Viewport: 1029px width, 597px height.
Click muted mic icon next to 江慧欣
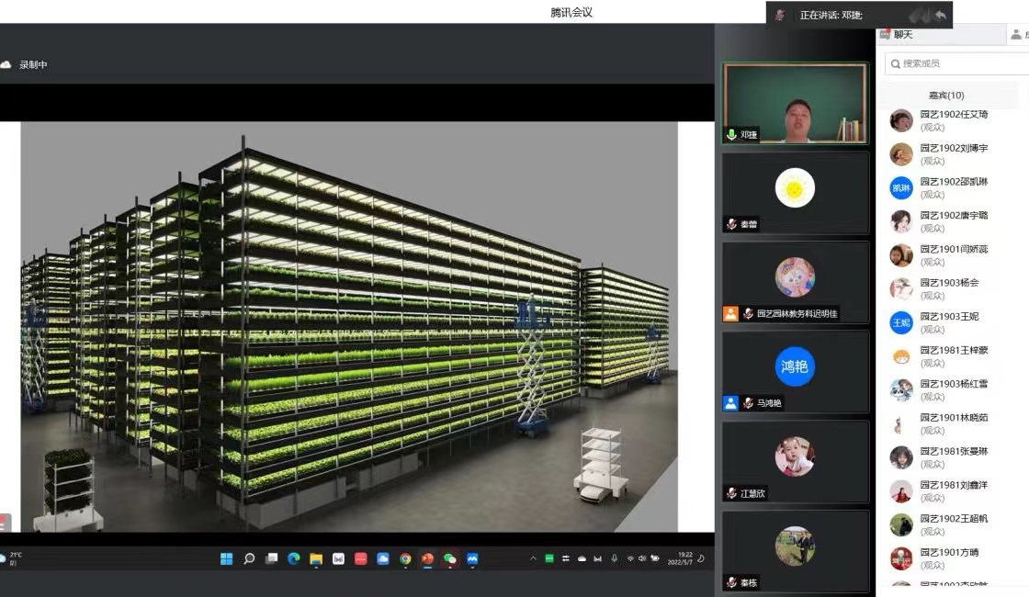[731, 493]
